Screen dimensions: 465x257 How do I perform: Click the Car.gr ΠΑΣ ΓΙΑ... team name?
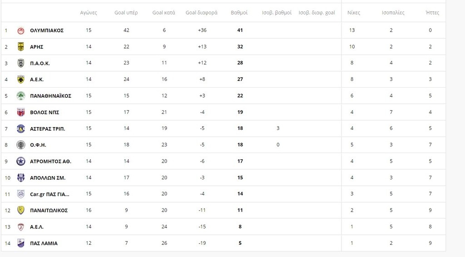tap(49, 194)
